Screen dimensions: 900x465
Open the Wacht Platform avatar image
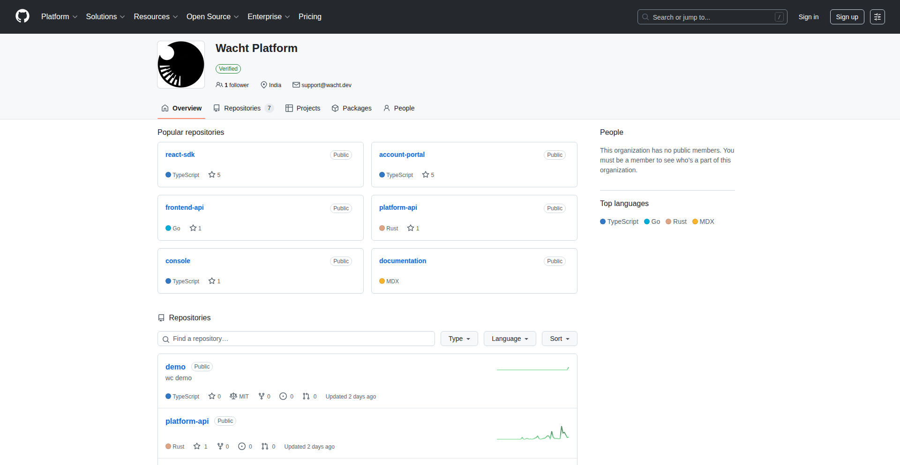[x=181, y=65]
